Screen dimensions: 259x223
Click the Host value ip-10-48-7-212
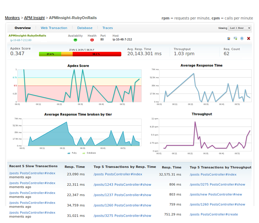(122, 39)
